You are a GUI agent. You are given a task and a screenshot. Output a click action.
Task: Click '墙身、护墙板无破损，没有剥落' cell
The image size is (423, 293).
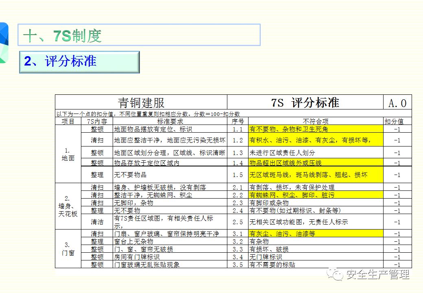tap(170, 187)
